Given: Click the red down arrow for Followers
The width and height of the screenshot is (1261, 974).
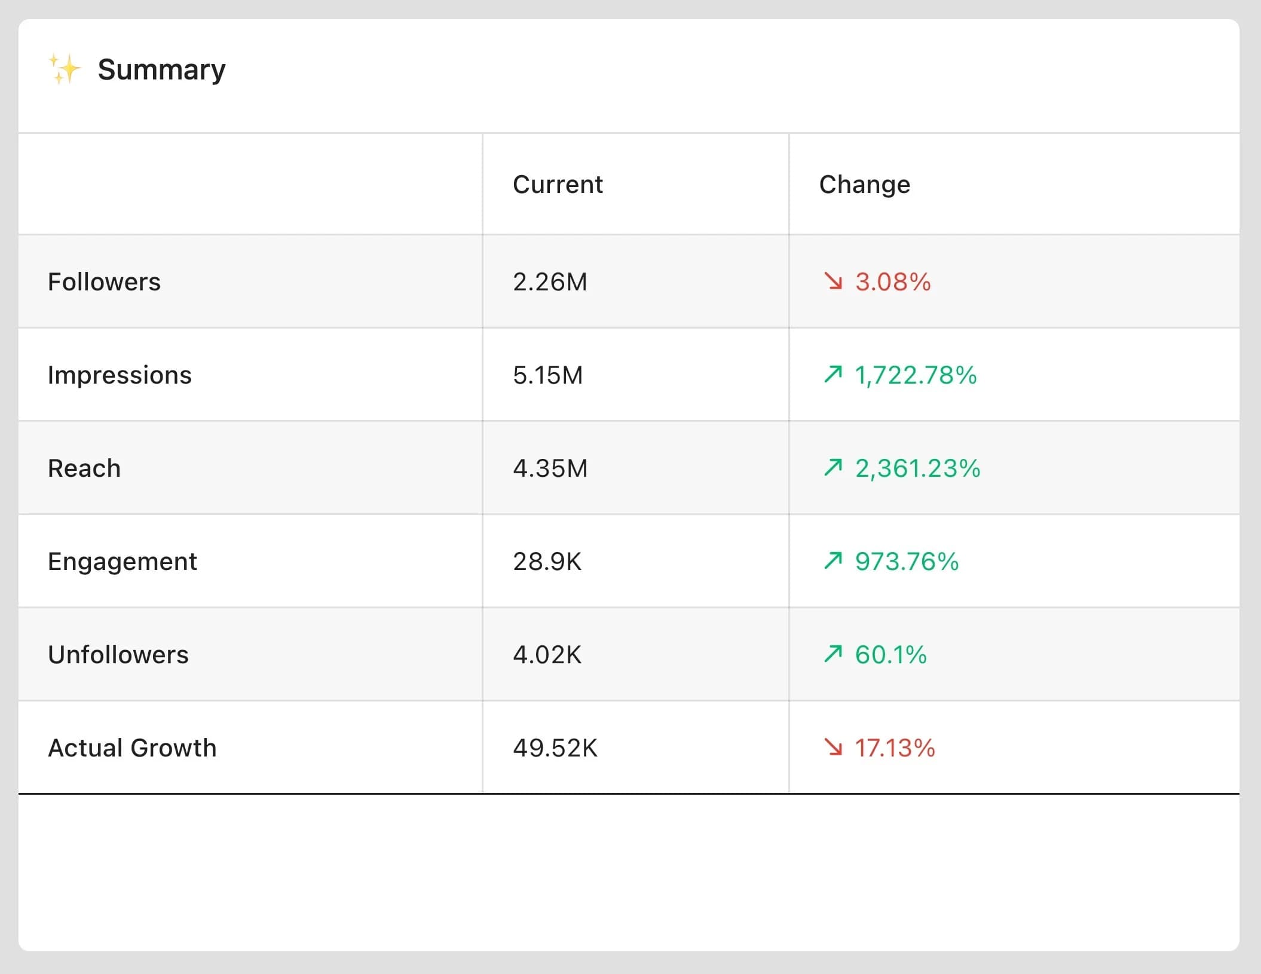Looking at the screenshot, I should point(832,281).
